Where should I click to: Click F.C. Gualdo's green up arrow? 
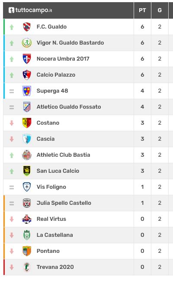point(12,27)
